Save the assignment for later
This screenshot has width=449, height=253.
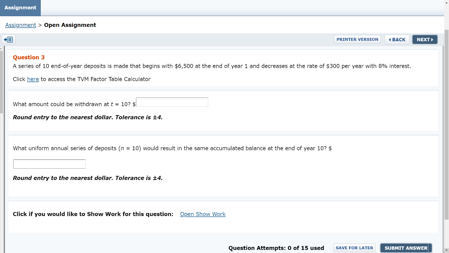pyautogui.click(x=354, y=247)
